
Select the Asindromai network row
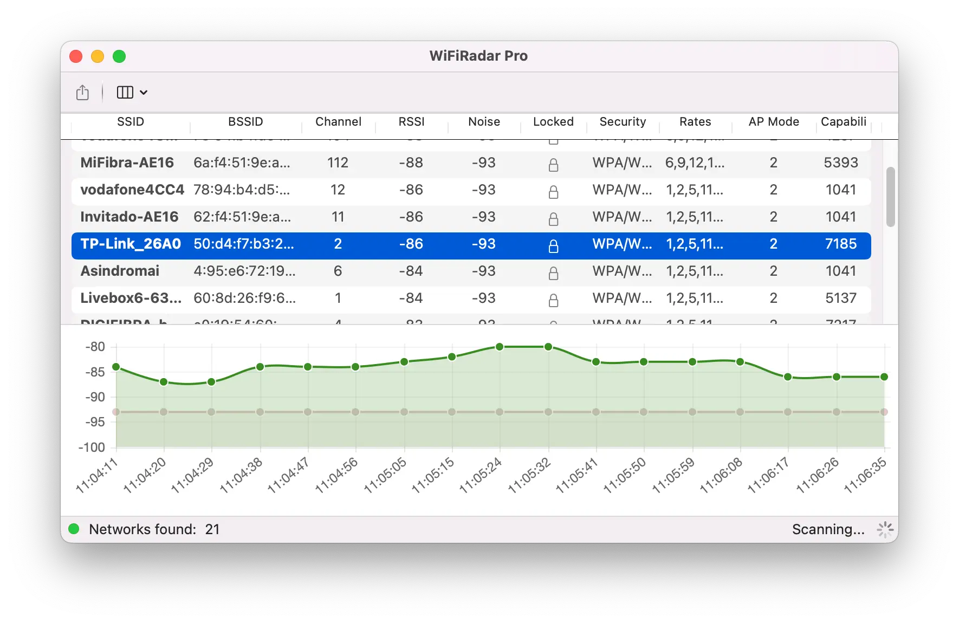coord(120,271)
